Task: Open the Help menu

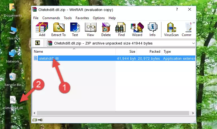Action: click(x=112, y=18)
